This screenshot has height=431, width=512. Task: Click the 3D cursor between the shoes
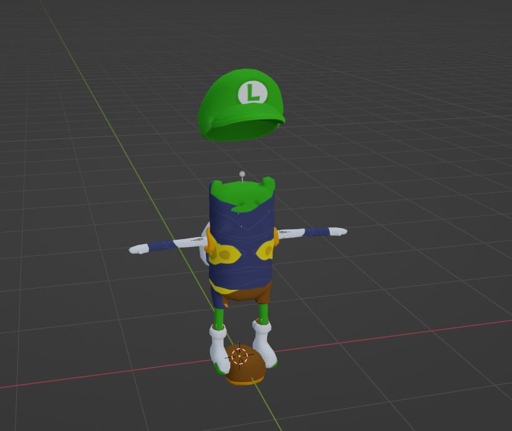tap(241, 356)
